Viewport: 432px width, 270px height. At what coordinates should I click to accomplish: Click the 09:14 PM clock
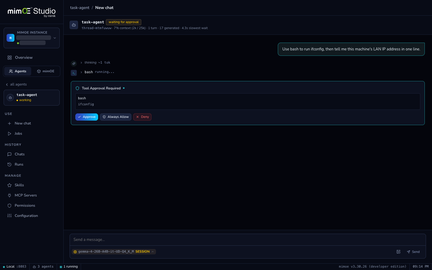coord(421,267)
